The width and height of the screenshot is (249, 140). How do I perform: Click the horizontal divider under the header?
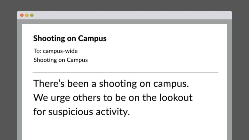click(125, 73)
